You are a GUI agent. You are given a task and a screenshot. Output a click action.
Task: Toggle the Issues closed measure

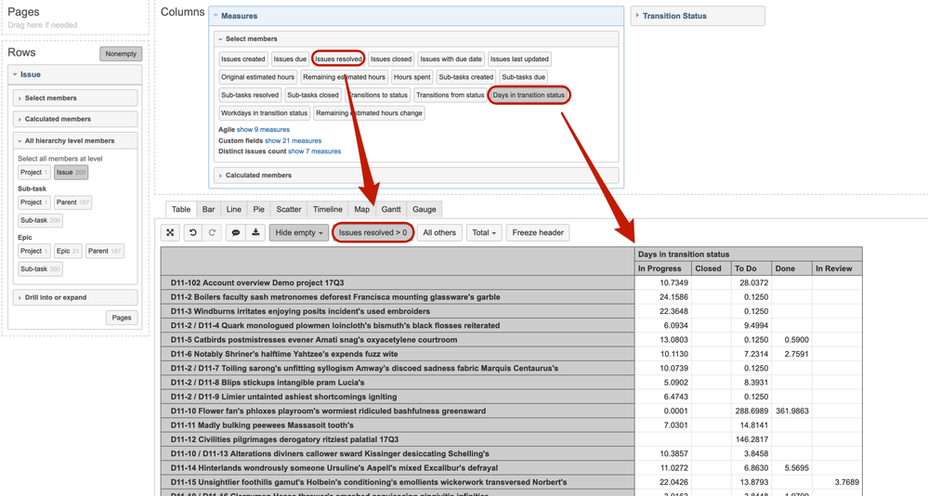tap(390, 59)
